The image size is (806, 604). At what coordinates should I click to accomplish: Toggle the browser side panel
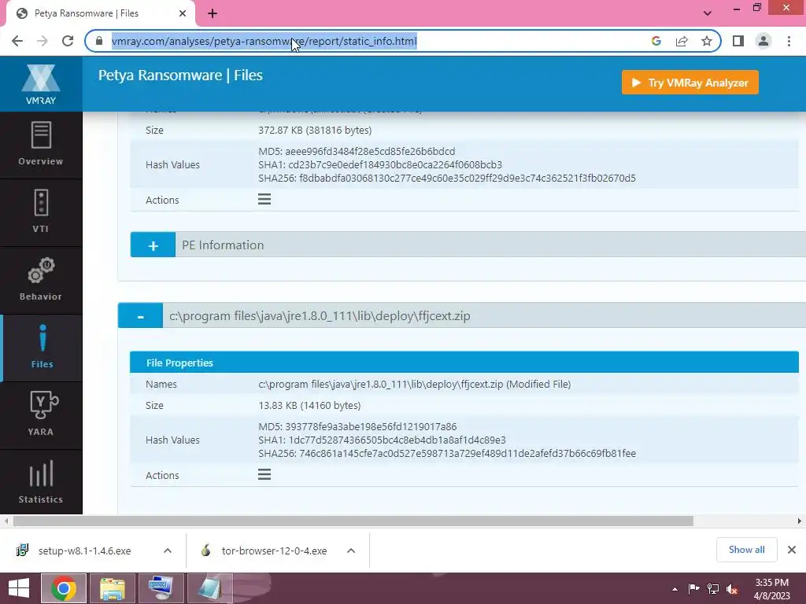[x=738, y=41]
